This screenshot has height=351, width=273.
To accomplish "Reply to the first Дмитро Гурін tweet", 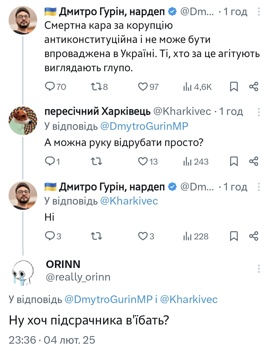I will (x=50, y=87).
